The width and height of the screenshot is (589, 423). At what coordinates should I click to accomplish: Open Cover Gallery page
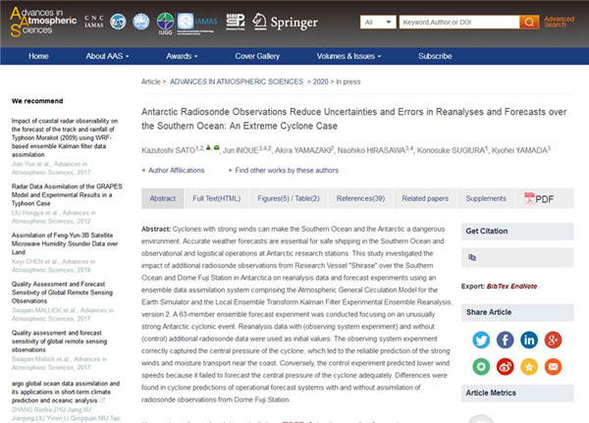click(257, 56)
